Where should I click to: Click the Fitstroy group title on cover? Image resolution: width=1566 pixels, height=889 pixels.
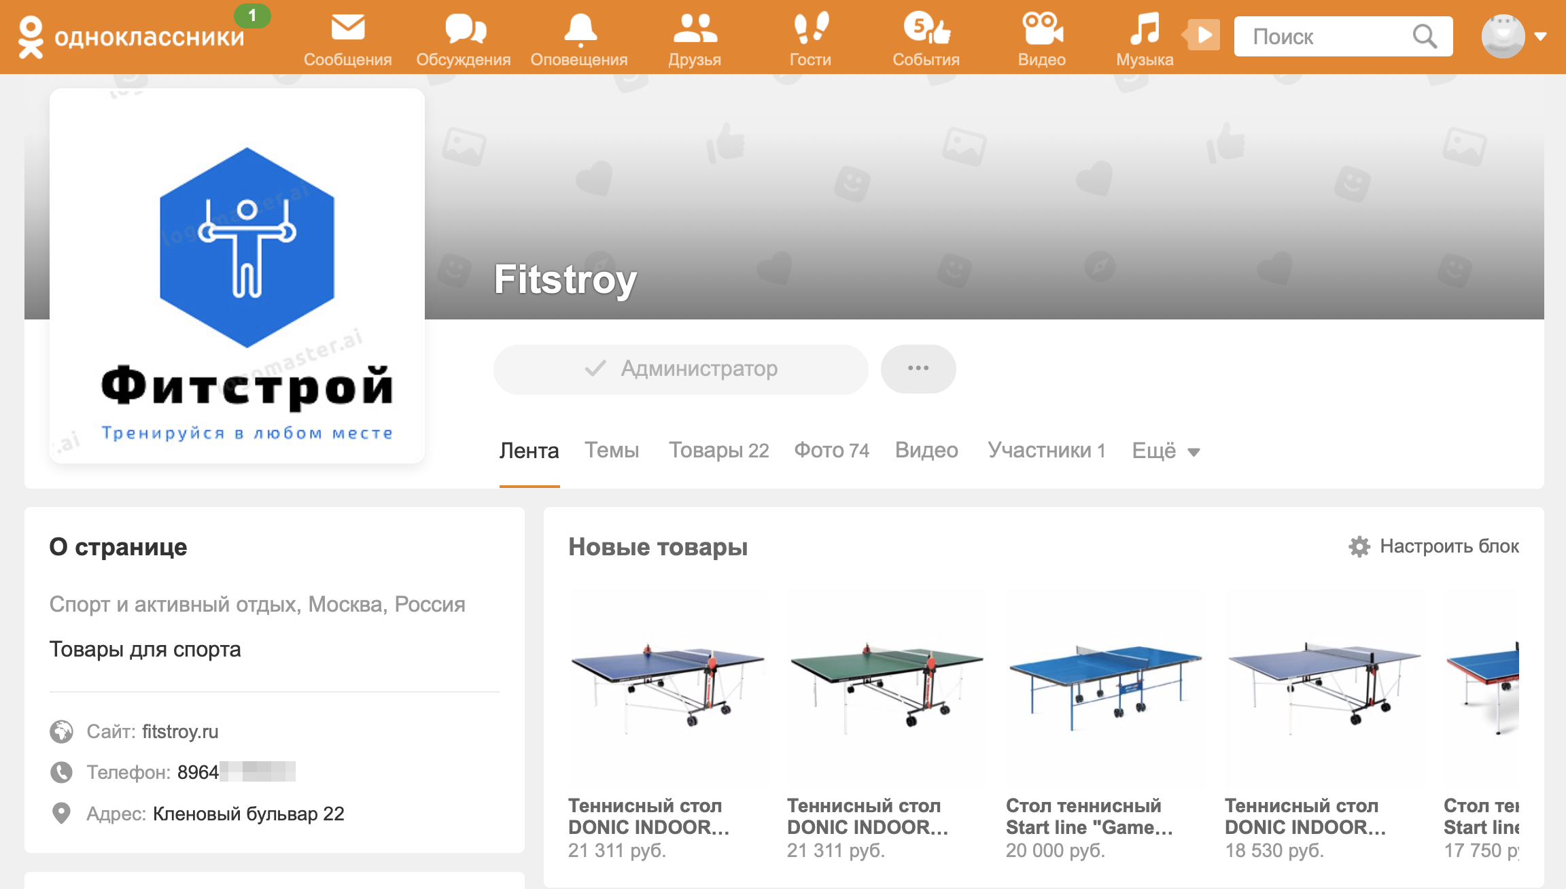565,279
